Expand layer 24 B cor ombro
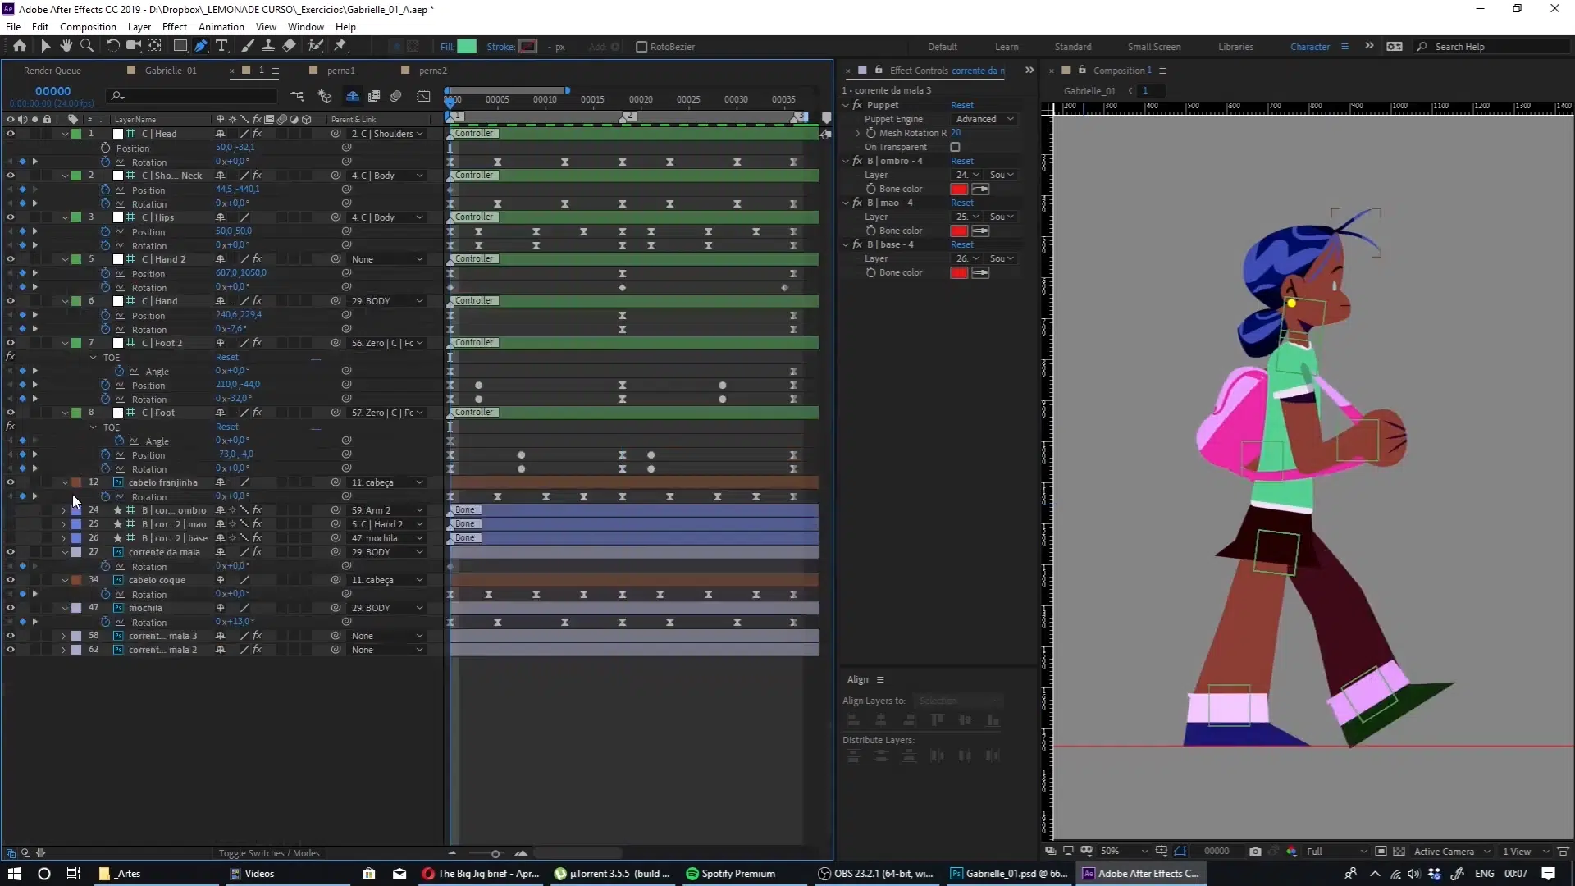 pos(64,510)
